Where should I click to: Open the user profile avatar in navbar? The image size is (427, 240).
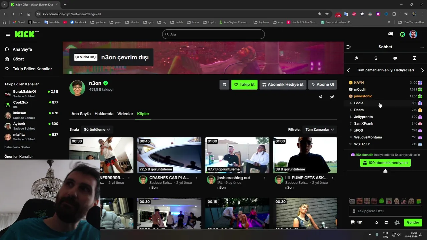click(x=413, y=34)
